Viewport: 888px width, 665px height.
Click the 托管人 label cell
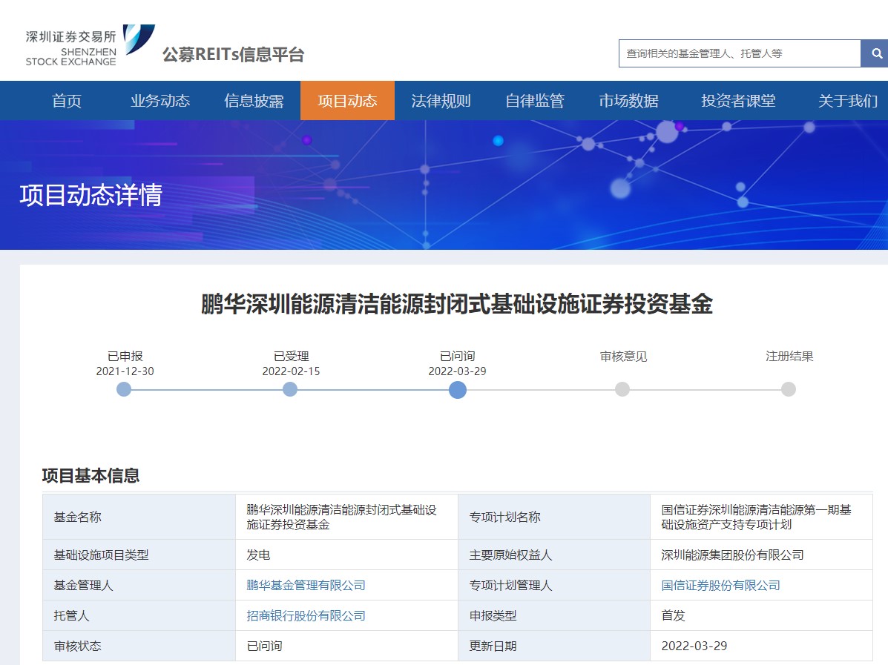[139, 616]
